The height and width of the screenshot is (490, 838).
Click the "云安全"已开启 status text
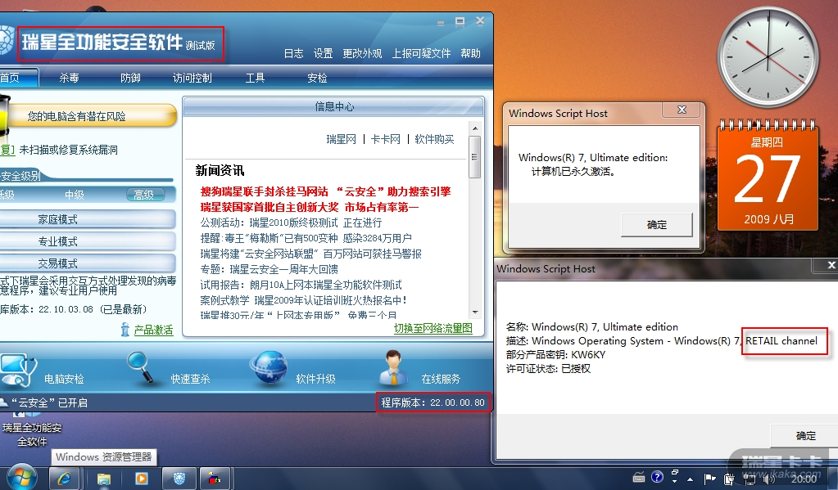[x=49, y=402]
